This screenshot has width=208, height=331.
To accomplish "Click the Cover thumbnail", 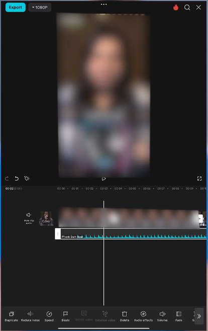I will 46,218.
